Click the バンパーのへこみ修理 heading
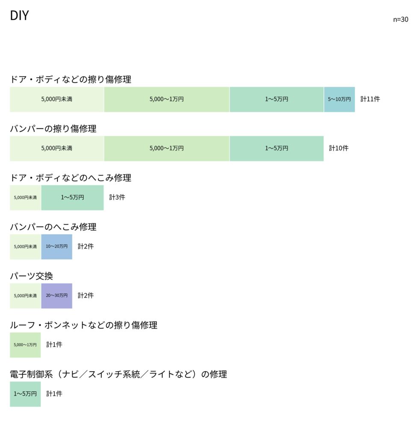This screenshot has width=420, height=438. click(53, 227)
